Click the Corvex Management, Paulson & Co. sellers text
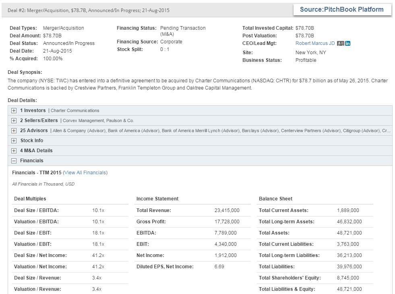Screen dimensions: 395x294 pyautogui.click(x=98, y=120)
